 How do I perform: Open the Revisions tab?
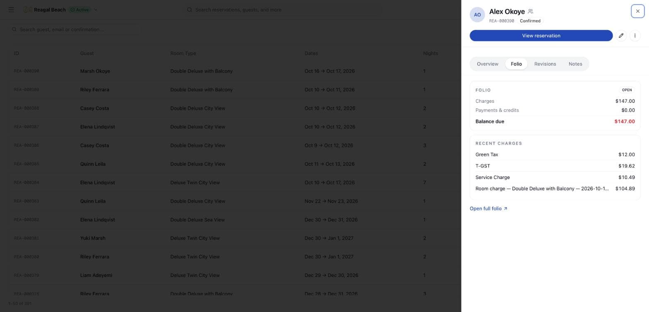(545, 64)
